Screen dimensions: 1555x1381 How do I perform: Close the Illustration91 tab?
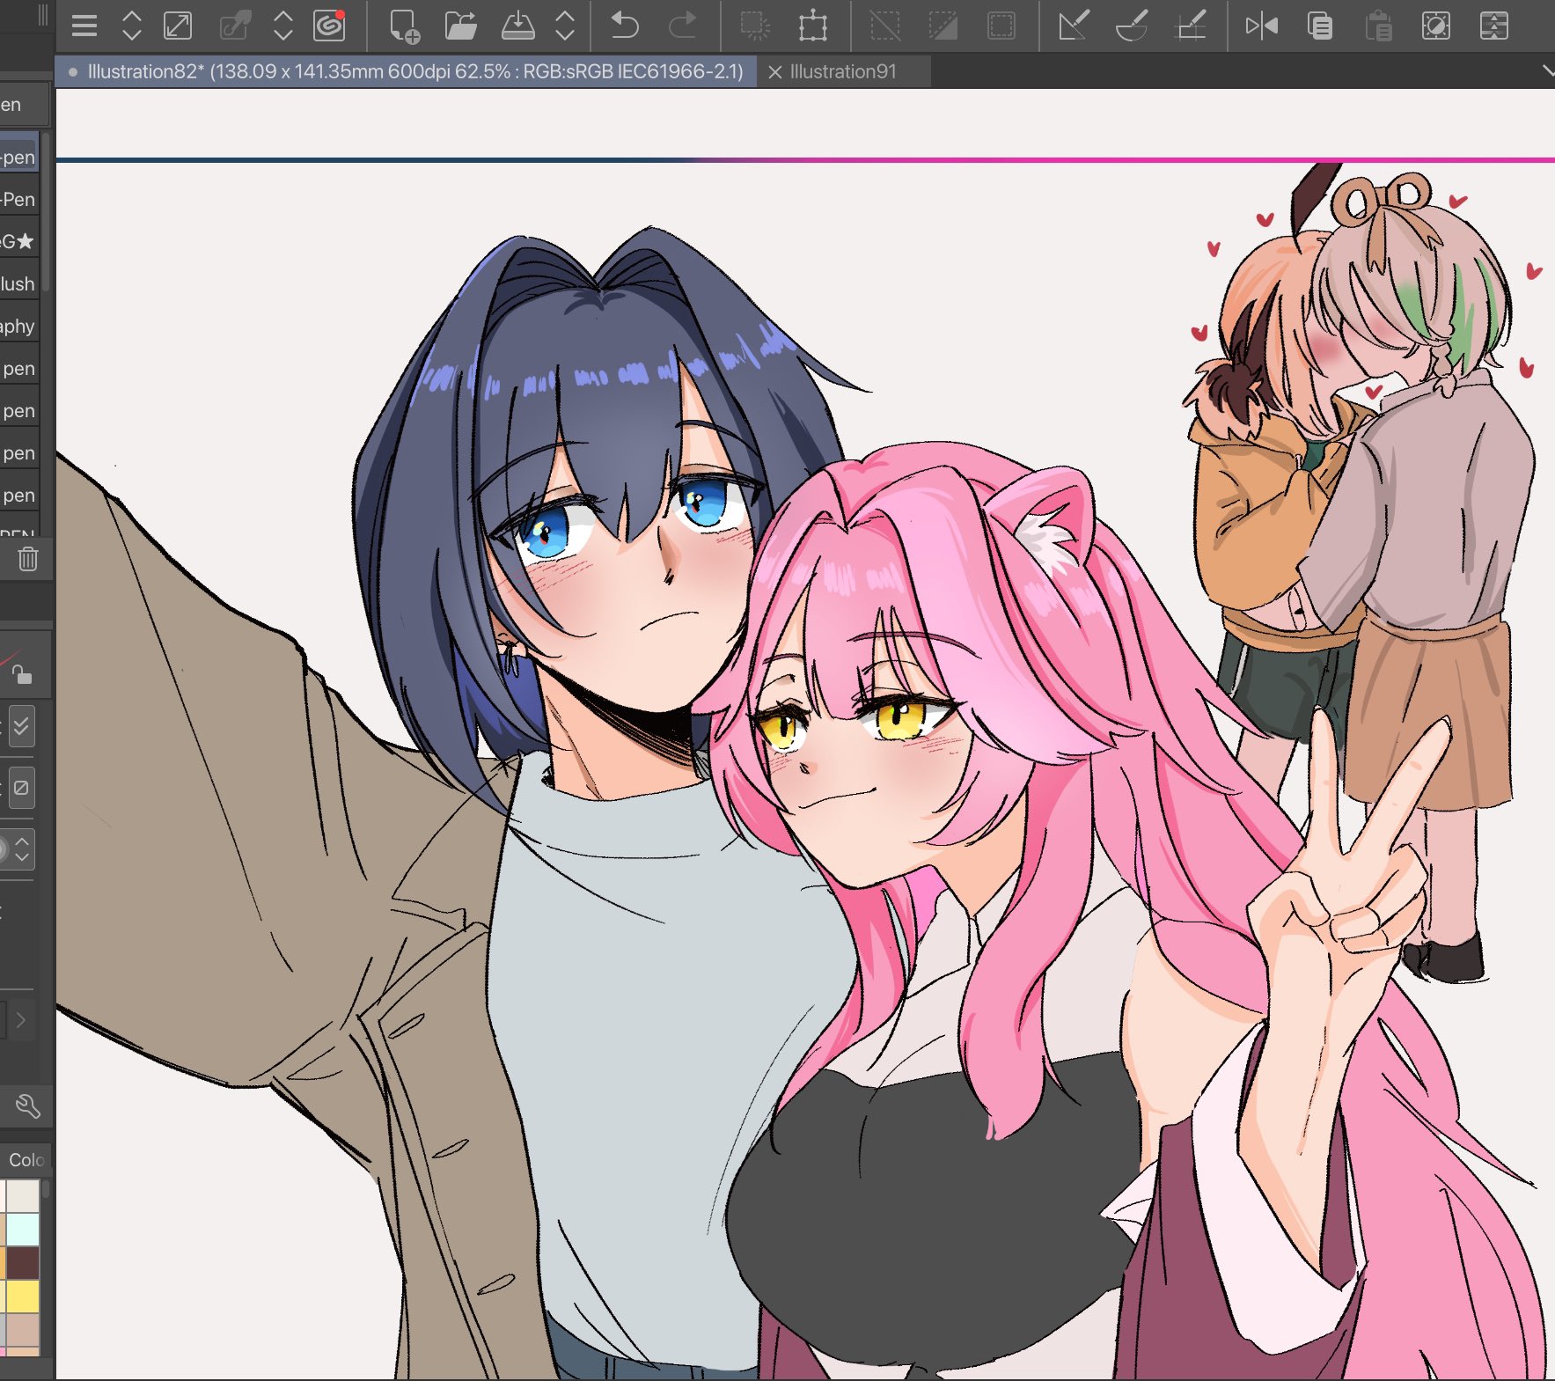[774, 72]
